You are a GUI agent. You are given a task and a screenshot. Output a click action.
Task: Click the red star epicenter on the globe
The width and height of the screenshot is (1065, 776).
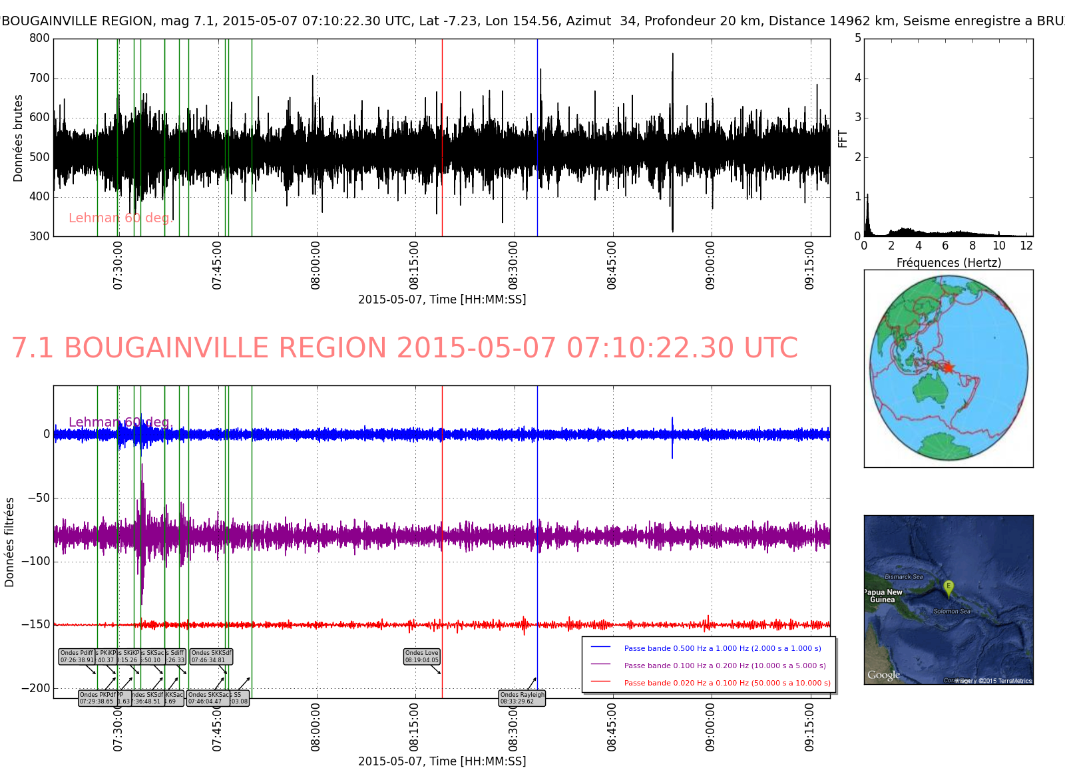click(x=948, y=367)
